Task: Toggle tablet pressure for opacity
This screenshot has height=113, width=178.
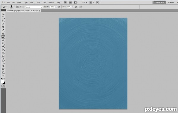Action: pos(59,7)
